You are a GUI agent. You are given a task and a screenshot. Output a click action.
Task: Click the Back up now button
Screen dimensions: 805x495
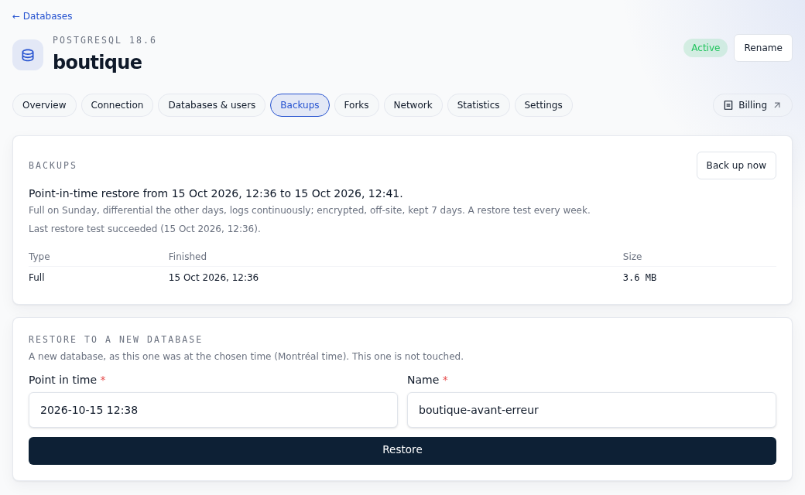[x=735, y=166]
